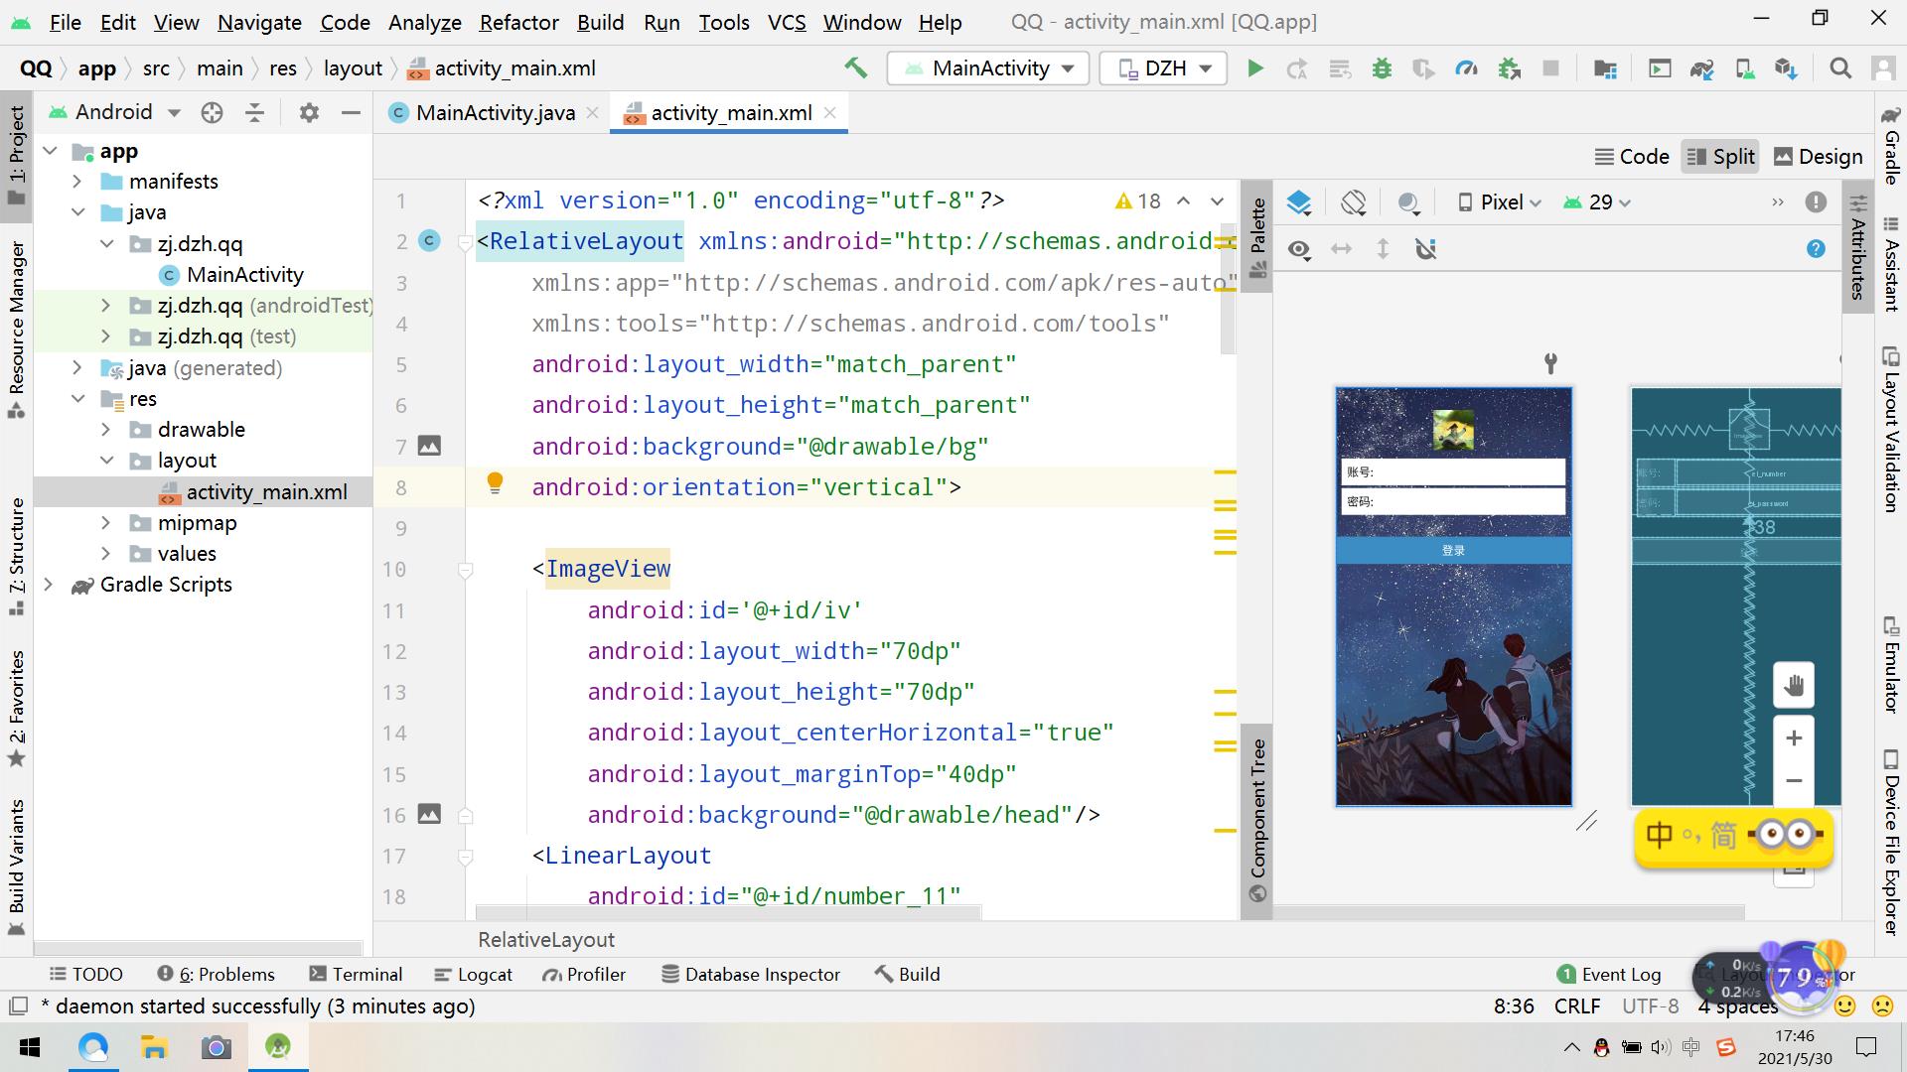Click the Stop run square icon
The image size is (1907, 1072).
pos(1550,68)
